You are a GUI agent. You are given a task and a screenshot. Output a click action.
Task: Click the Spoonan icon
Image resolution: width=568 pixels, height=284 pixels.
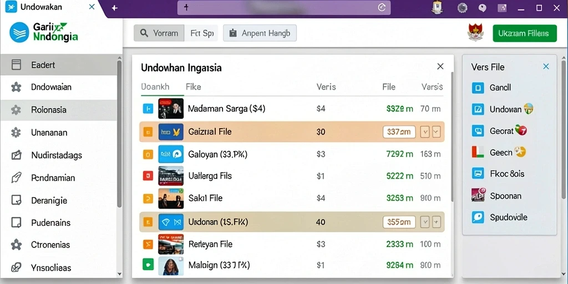[478, 195]
